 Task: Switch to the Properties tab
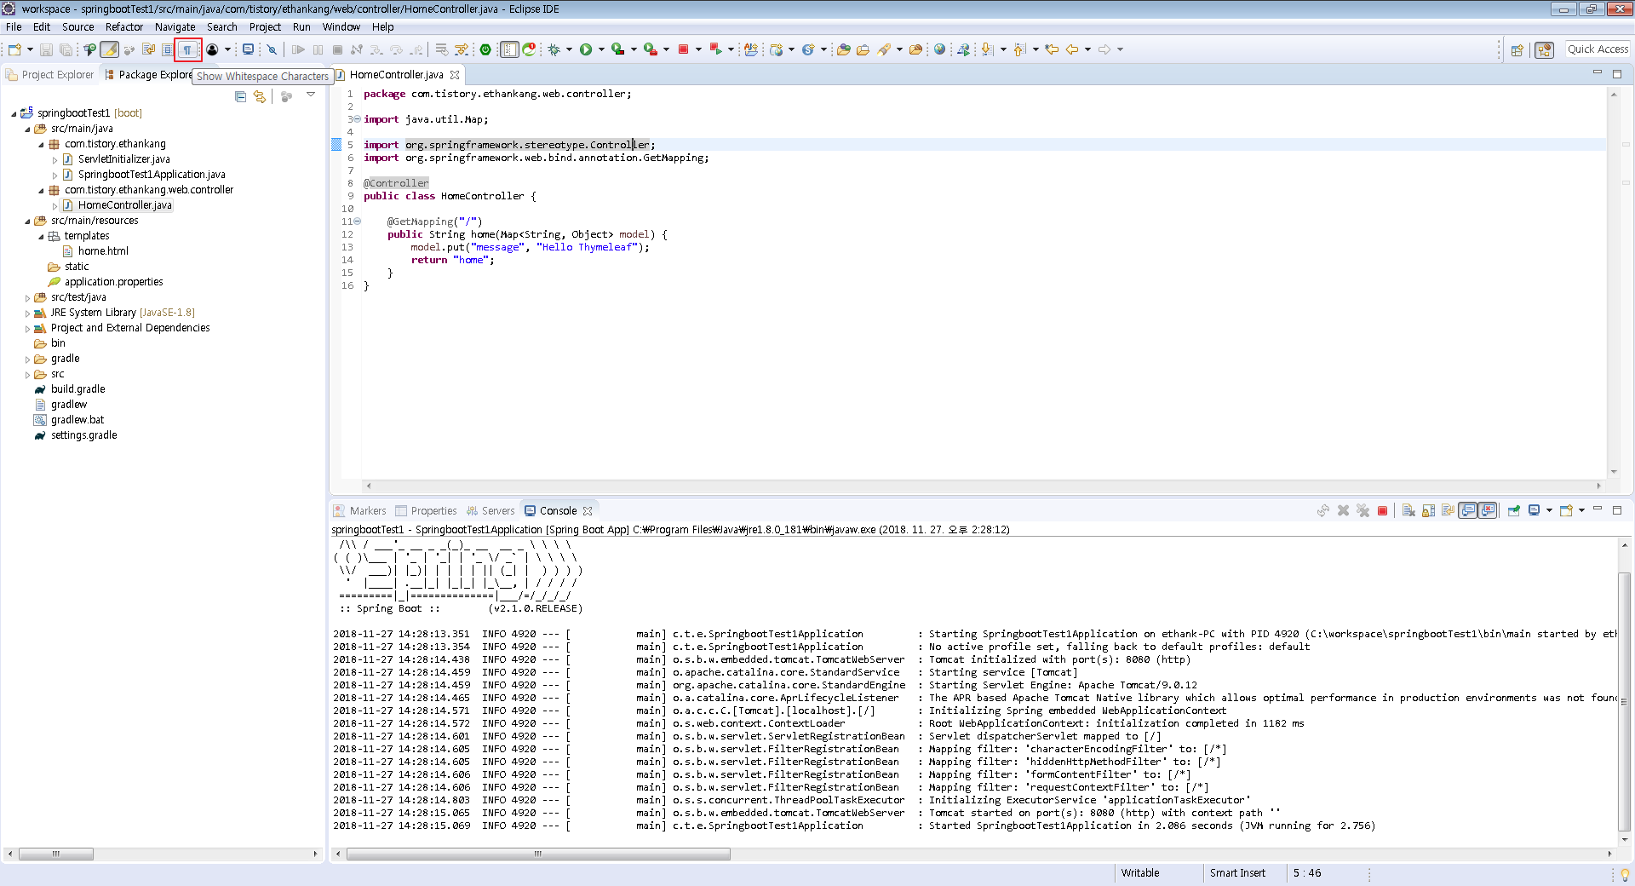pyautogui.click(x=426, y=511)
